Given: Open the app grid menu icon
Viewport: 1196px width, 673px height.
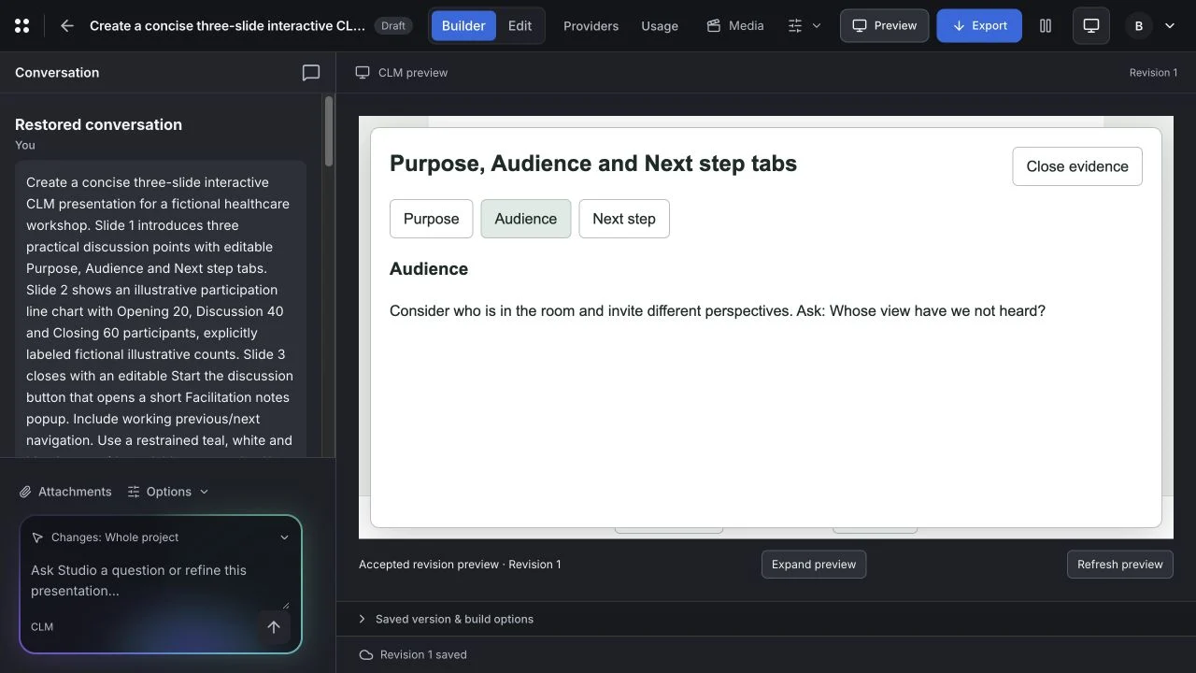Looking at the screenshot, I should click(x=21, y=26).
